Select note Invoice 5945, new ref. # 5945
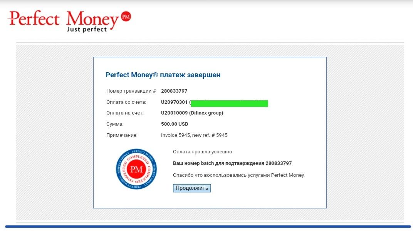 click(x=194, y=135)
